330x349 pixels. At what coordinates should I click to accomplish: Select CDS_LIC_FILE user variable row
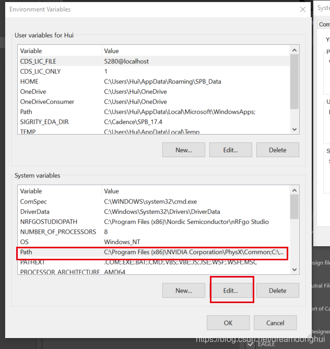(x=154, y=61)
